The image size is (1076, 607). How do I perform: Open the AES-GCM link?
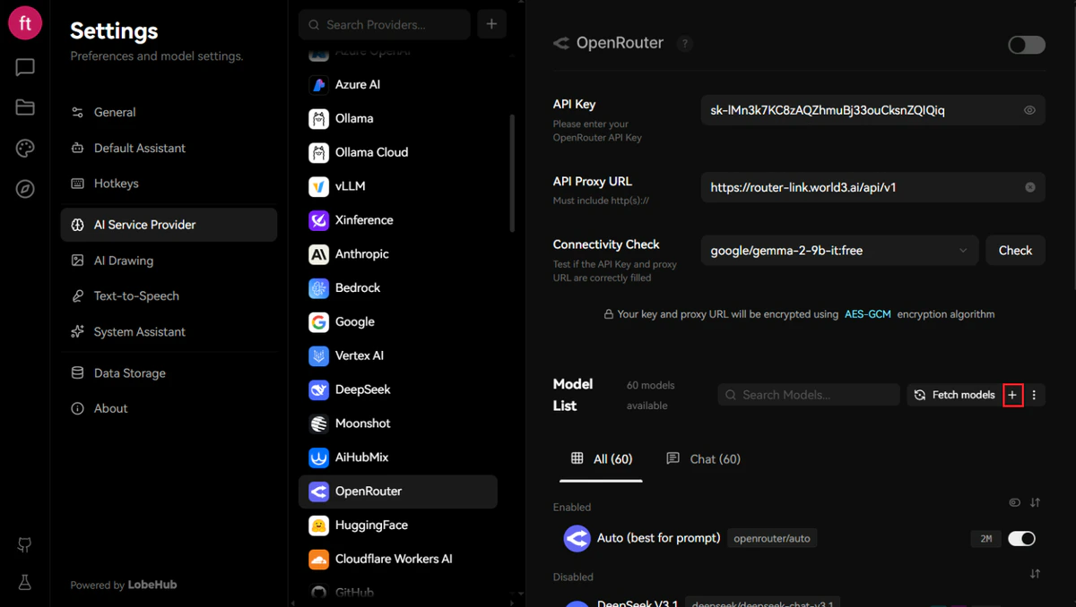click(x=868, y=314)
